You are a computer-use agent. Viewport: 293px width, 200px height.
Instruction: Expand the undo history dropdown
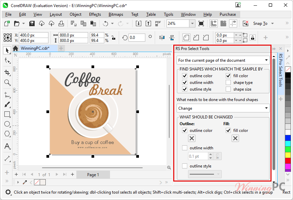click(x=112, y=23)
